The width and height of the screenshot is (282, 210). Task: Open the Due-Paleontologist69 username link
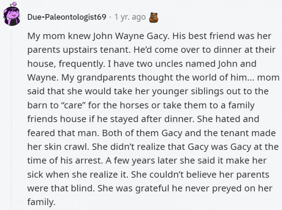click(x=67, y=17)
